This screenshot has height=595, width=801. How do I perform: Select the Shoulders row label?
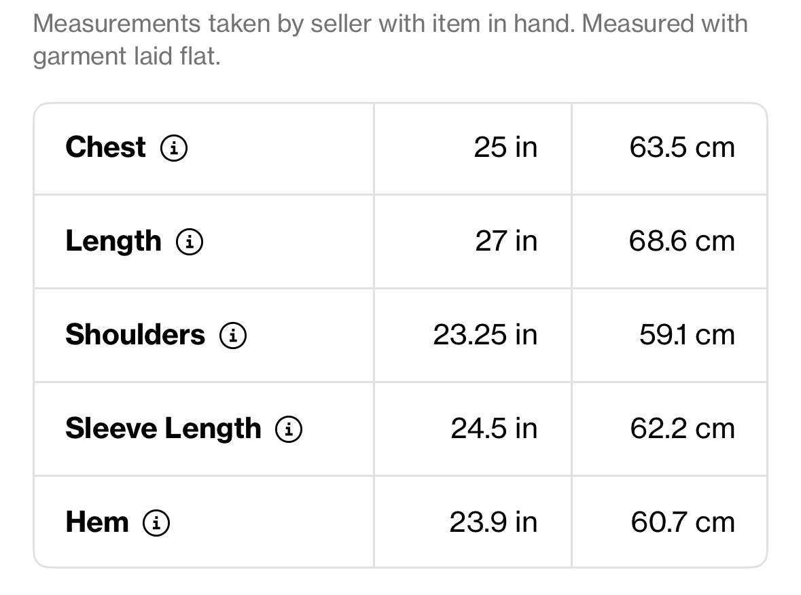point(135,335)
